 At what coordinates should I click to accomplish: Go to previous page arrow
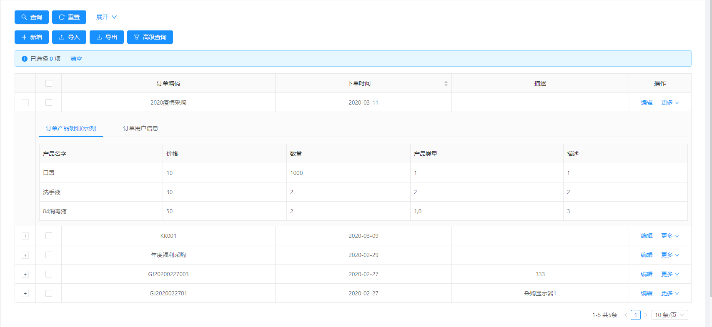(x=625, y=315)
